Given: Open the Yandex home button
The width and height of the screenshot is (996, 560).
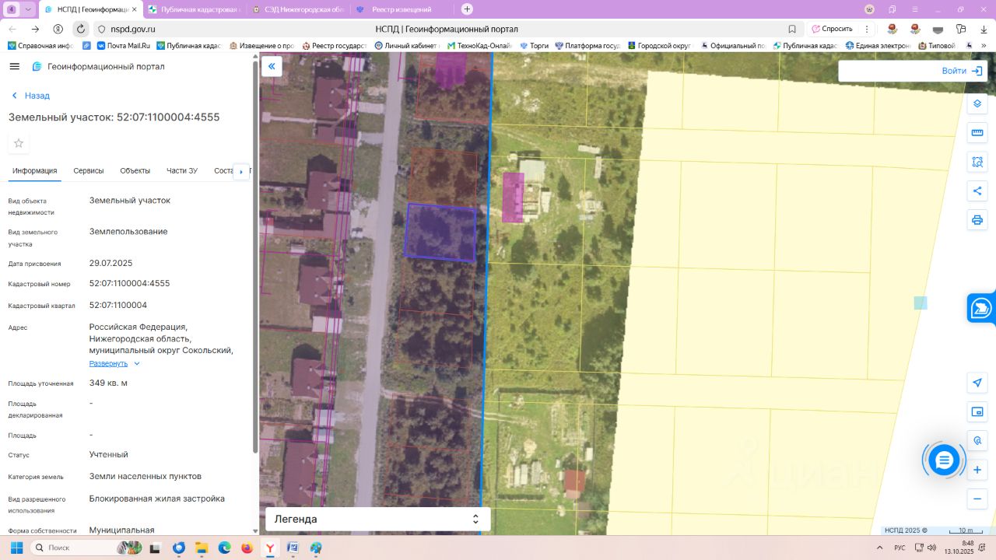Looking at the screenshot, I should [58, 29].
